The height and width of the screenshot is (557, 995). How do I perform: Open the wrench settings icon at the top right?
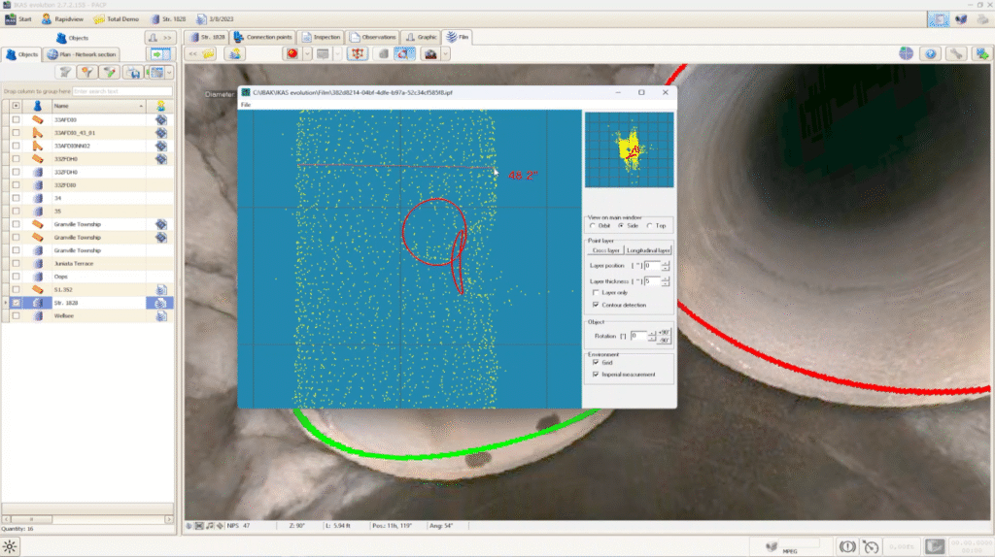(x=956, y=53)
